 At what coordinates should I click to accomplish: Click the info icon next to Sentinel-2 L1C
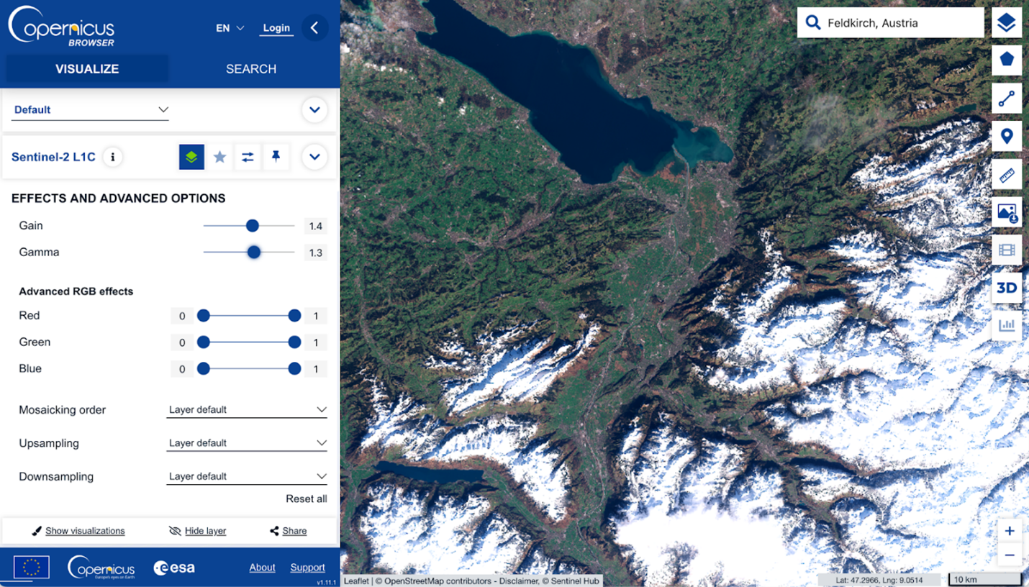tap(112, 157)
